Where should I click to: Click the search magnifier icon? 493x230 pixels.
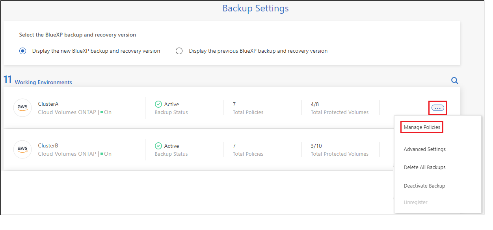[x=454, y=81]
